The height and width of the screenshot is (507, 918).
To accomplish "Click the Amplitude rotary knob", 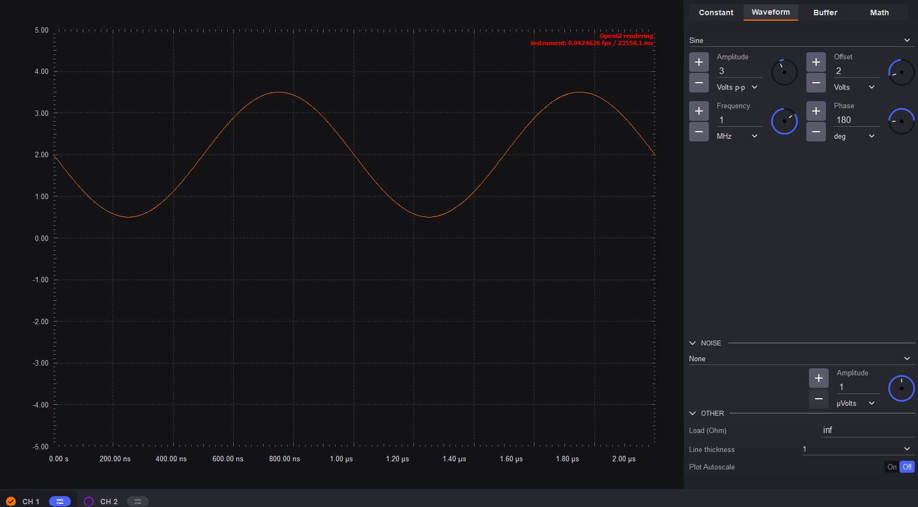I will pos(785,72).
